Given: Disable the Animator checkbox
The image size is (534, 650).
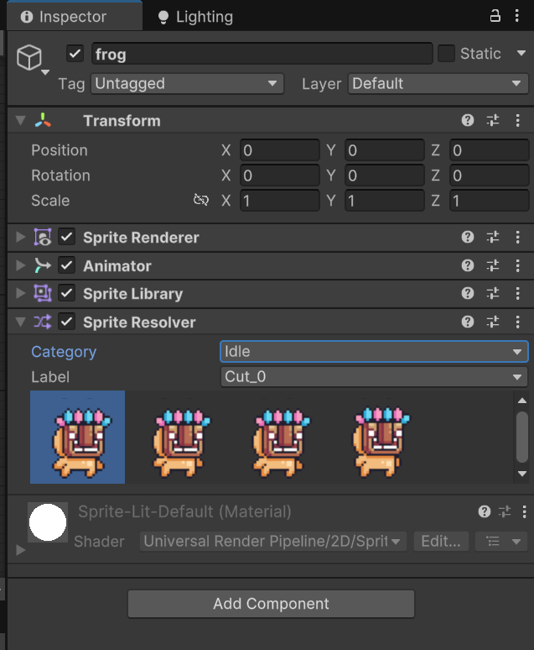Looking at the screenshot, I should 67,265.
